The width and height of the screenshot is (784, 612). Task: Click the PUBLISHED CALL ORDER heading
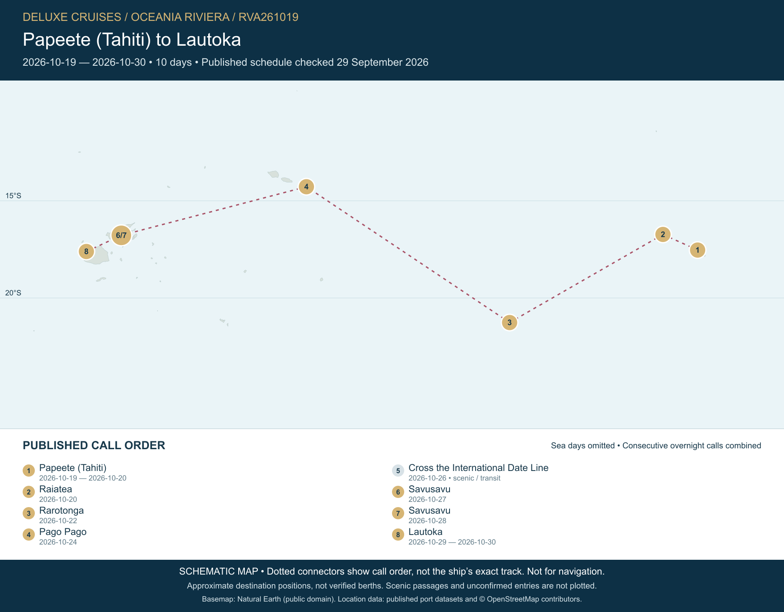tap(94, 445)
